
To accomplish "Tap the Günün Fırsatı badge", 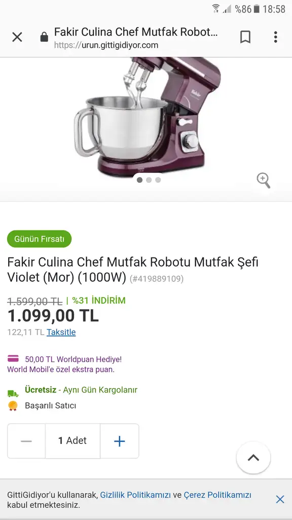I will coord(40,239).
